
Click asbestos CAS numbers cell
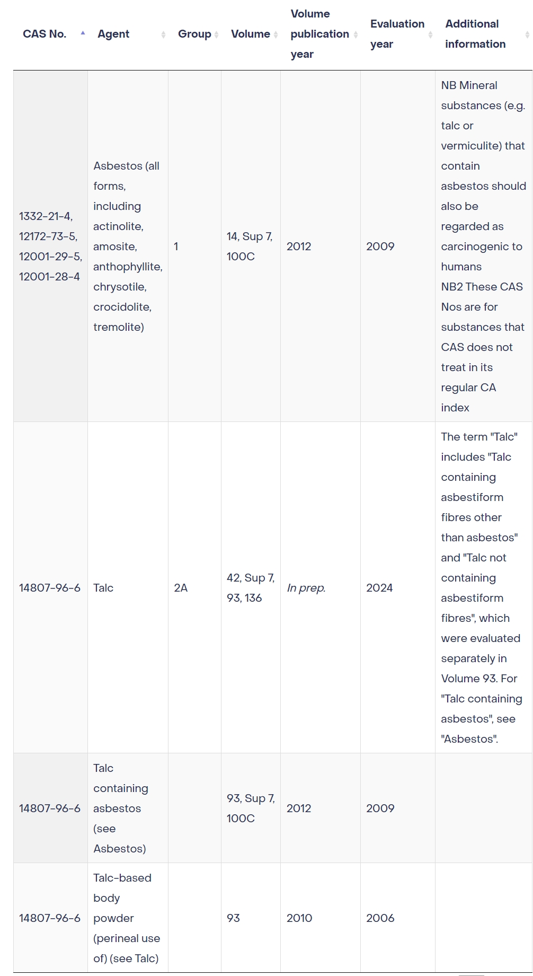(x=50, y=247)
